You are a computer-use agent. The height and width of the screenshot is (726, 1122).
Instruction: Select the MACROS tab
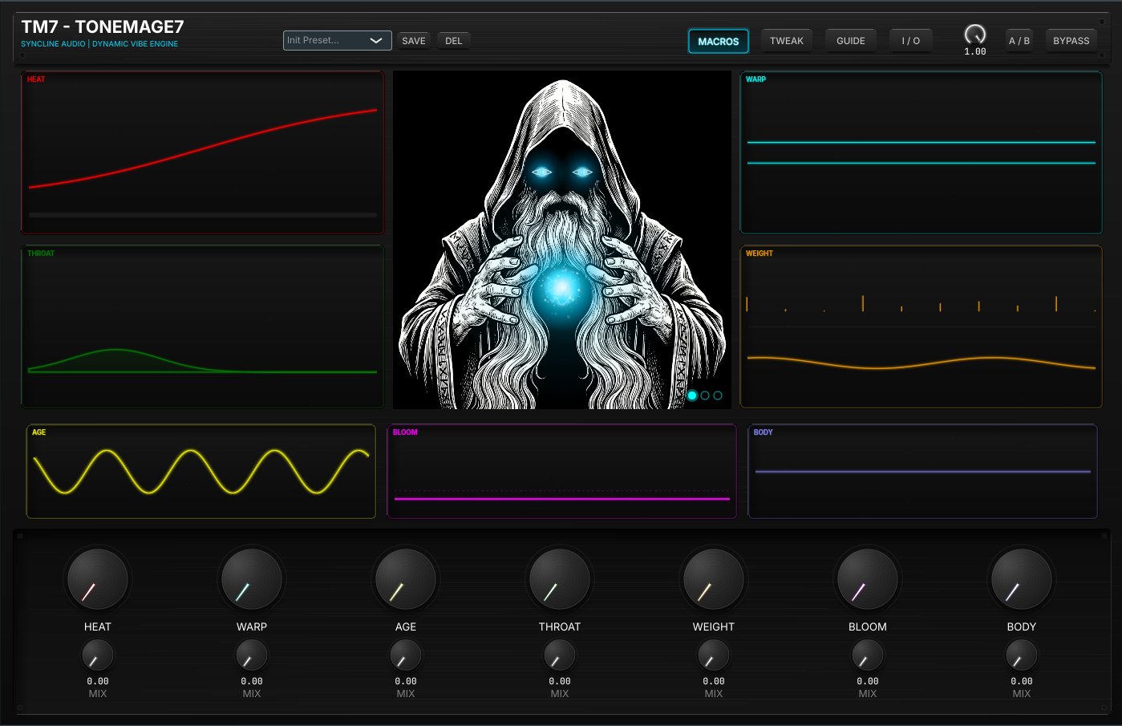tap(718, 41)
